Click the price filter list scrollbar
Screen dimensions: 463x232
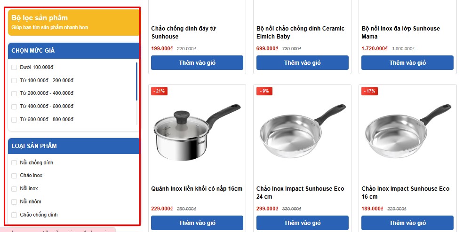pos(137,82)
